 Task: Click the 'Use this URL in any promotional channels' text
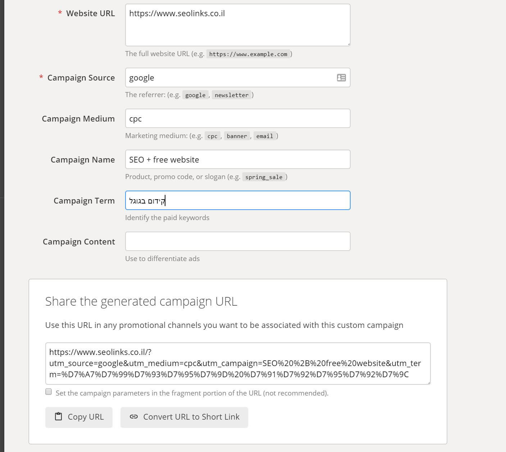pos(224,325)
